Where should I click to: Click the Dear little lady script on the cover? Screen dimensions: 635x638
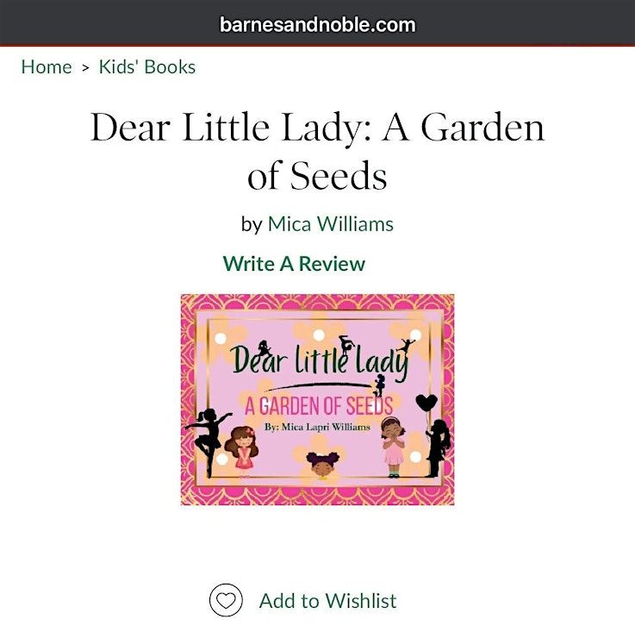(x=320, y=360)
